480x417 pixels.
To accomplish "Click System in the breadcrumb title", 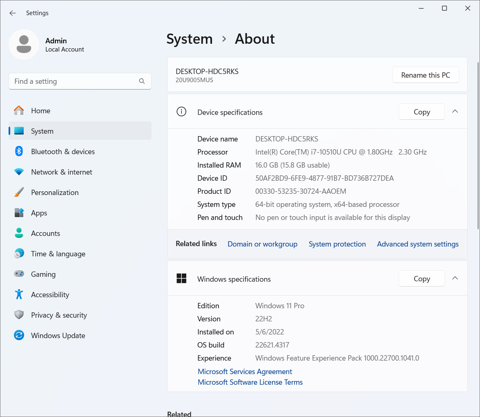I will 190,39.
